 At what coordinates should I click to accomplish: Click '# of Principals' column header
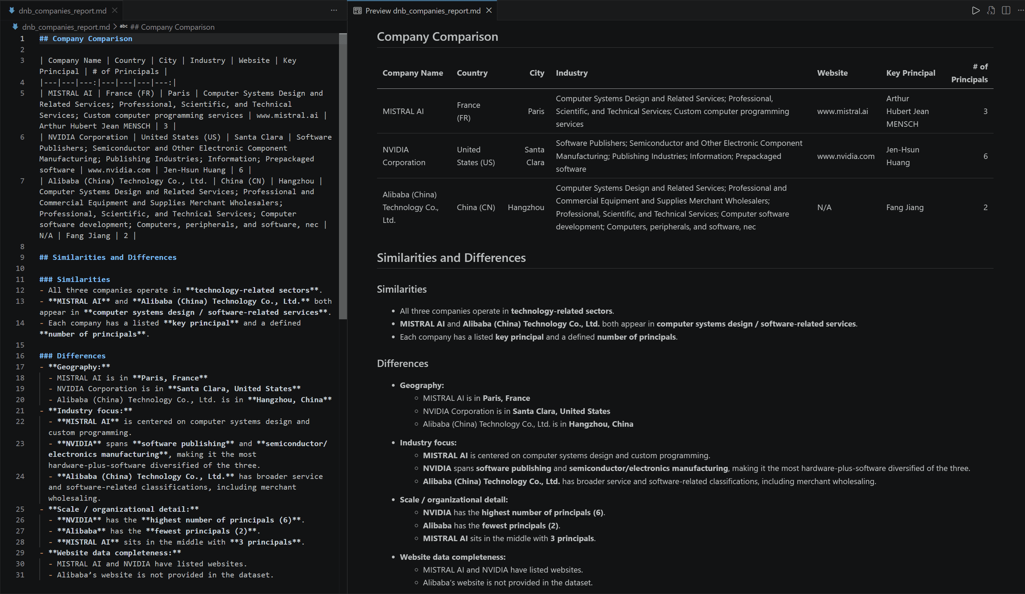point(969,73)
